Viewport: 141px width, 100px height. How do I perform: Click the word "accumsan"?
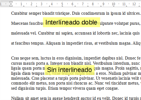[x=83, y=33]
